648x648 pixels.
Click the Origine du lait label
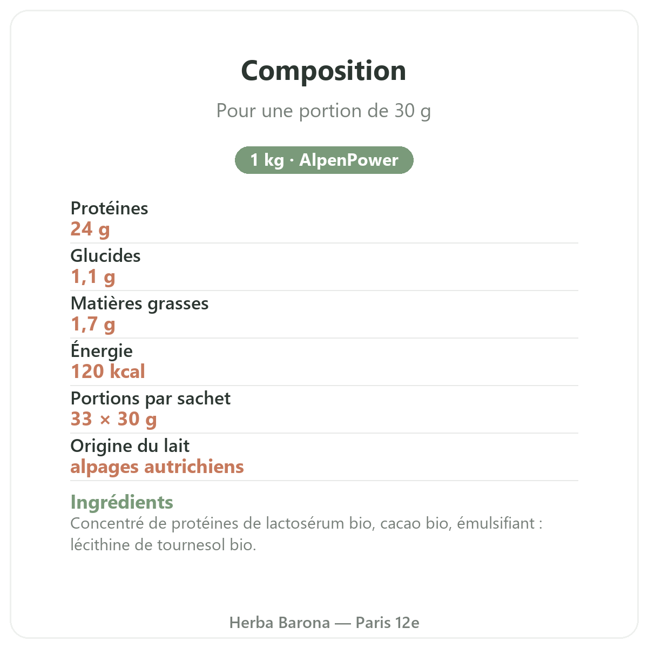[x=130, y=446]
